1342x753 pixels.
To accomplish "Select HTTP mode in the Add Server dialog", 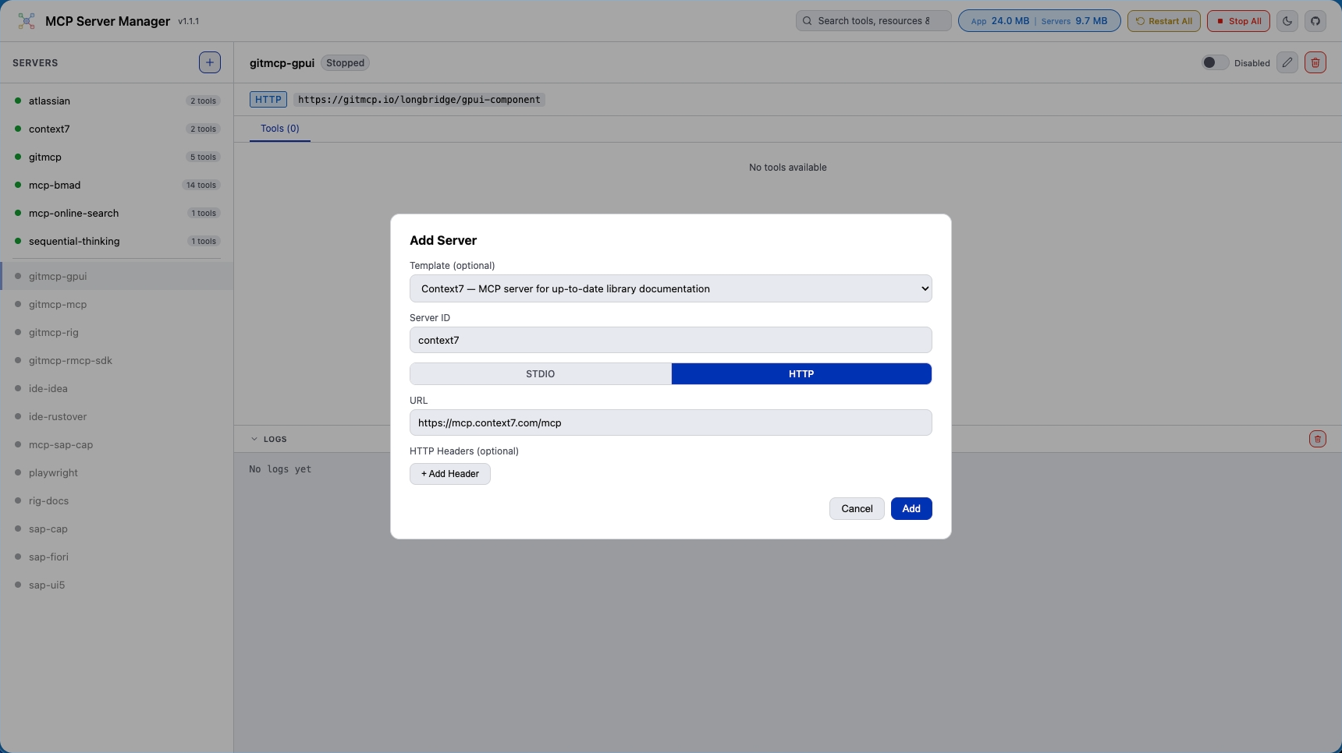I will point(802,373).
